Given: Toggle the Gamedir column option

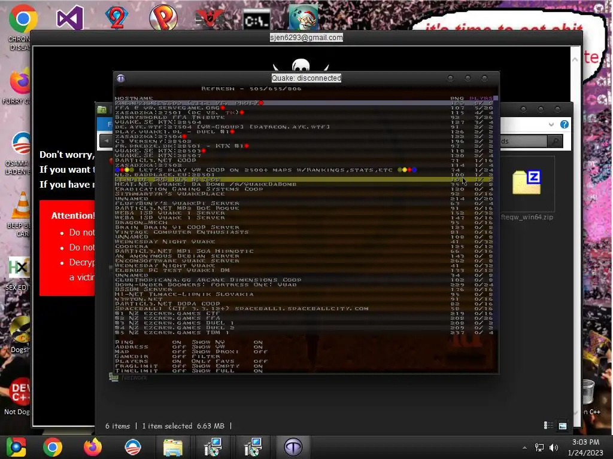Looking at the screenshot, I should (x=150, y=356).
